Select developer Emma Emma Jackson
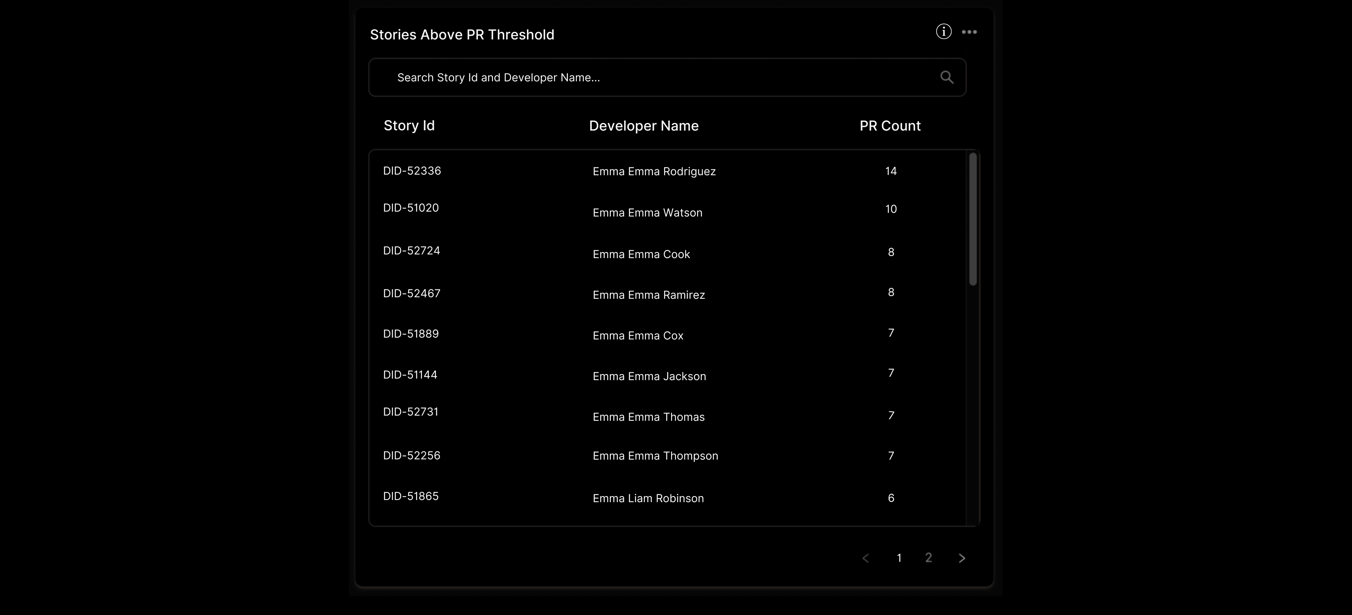Image resolution: width=1352 pixels, height=615 pixels. pyautogui.click(x=649, y=376)
